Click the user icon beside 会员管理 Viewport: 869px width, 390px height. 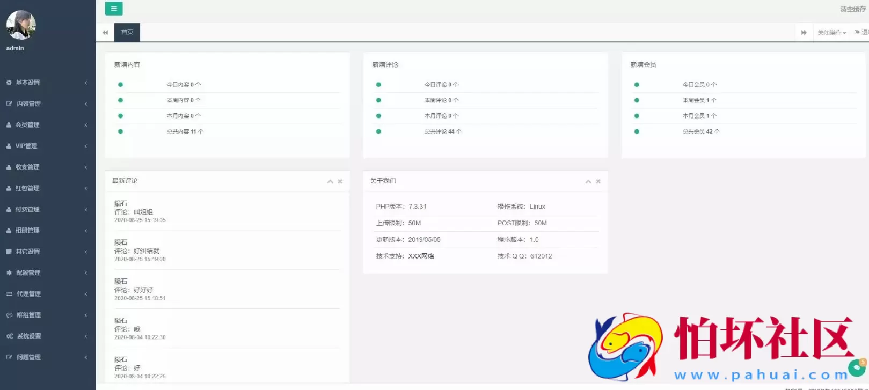(9, 125)
